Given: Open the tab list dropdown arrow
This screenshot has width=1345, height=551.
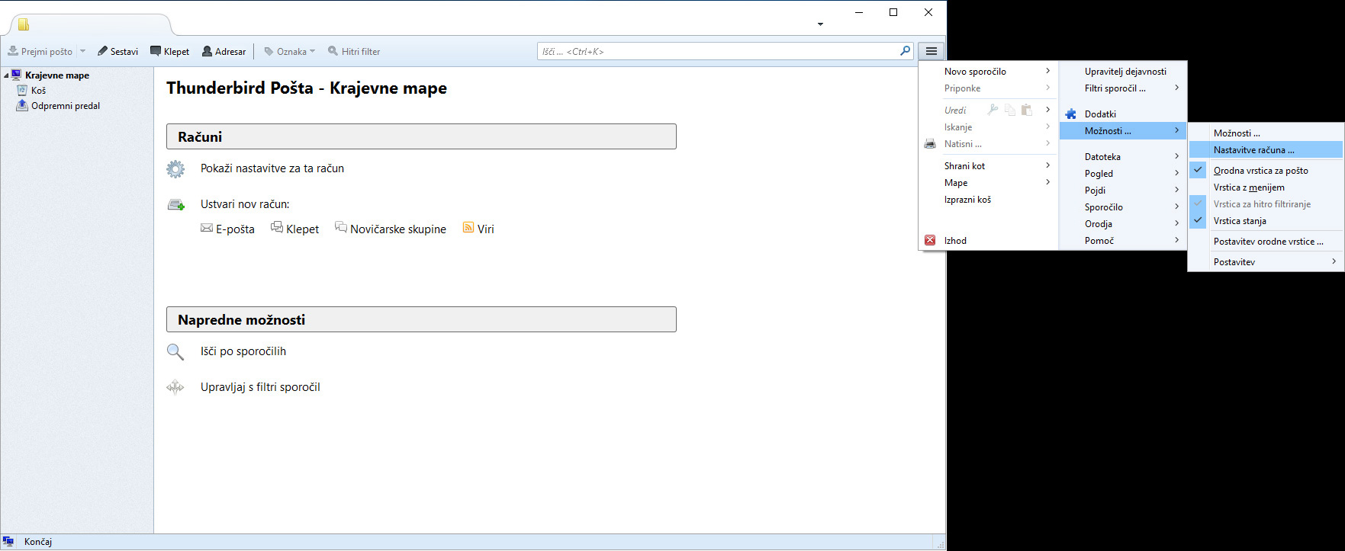Looking at the screenshot, I should tap(820, 24).
